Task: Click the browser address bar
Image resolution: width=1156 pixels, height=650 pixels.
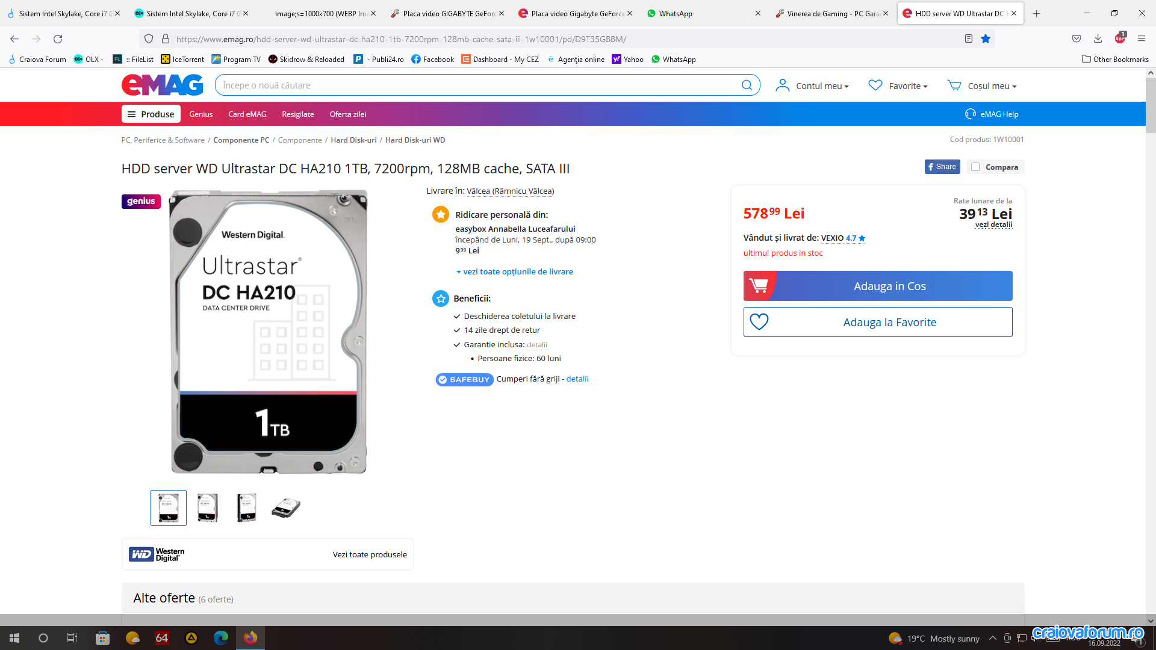Action: 566,39
